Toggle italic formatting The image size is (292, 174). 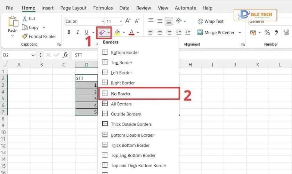78,32
